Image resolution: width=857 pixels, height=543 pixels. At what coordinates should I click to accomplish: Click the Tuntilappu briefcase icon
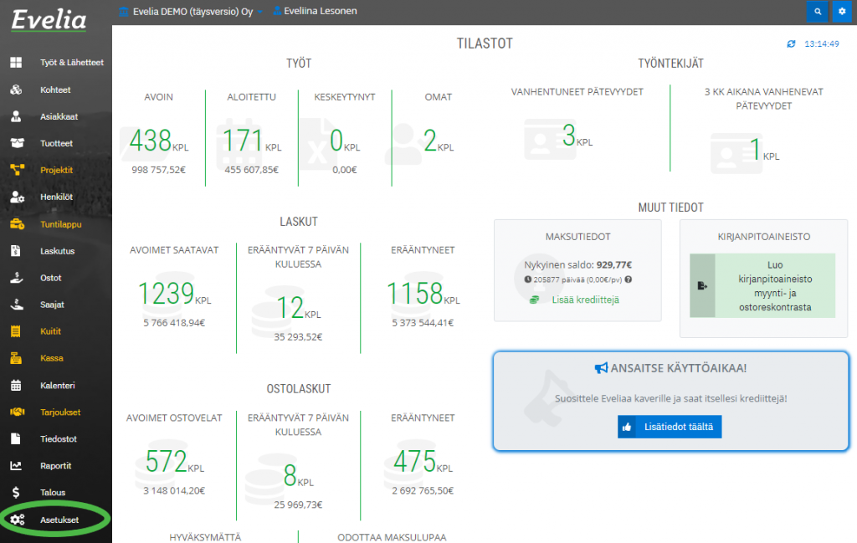[17, 224]
